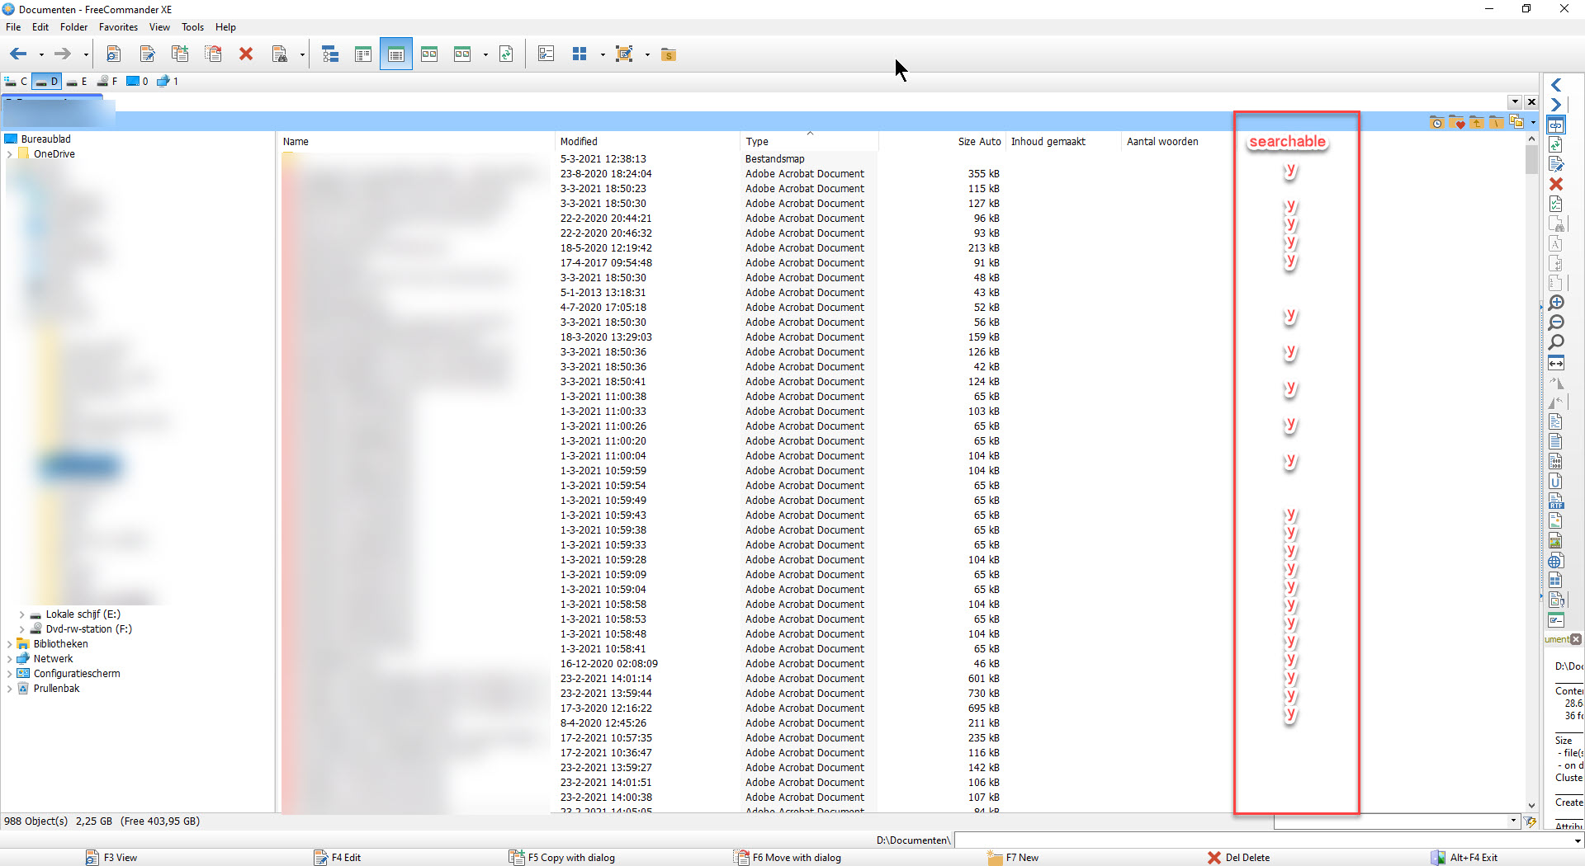
Task: Switch to thumbnails view icon
Action: click(429, 54)
